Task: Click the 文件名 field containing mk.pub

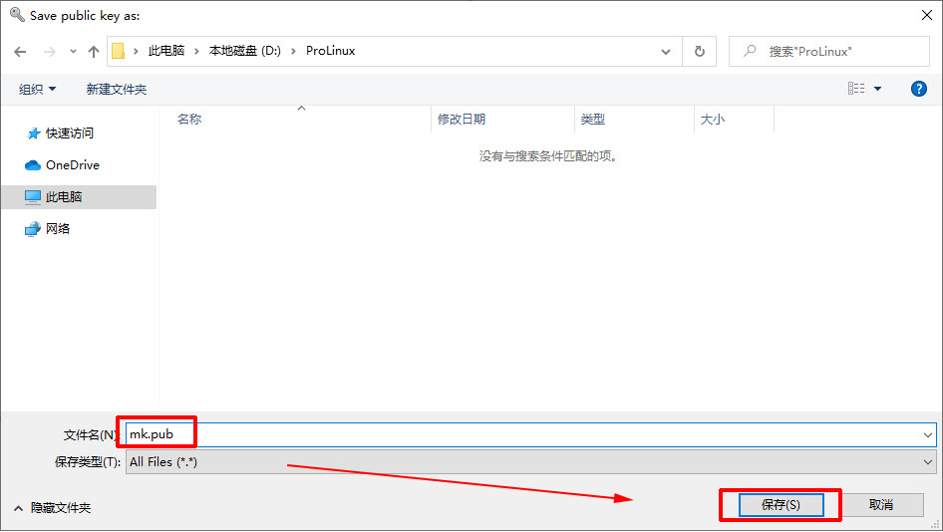Action: point(528,434)
